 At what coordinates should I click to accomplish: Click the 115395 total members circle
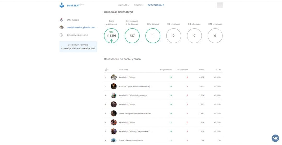pyautogui.click(x=111, y=36)
